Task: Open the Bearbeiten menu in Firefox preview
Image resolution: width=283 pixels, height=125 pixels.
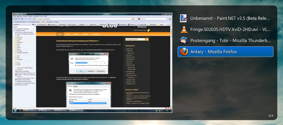Action: point(20,16)
